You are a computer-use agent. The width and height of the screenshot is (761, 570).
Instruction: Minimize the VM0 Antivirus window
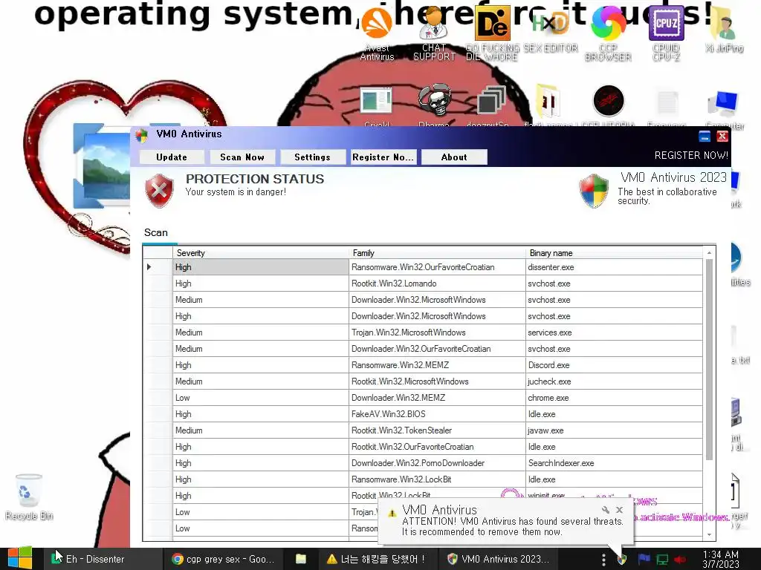(x=705, y=137)
